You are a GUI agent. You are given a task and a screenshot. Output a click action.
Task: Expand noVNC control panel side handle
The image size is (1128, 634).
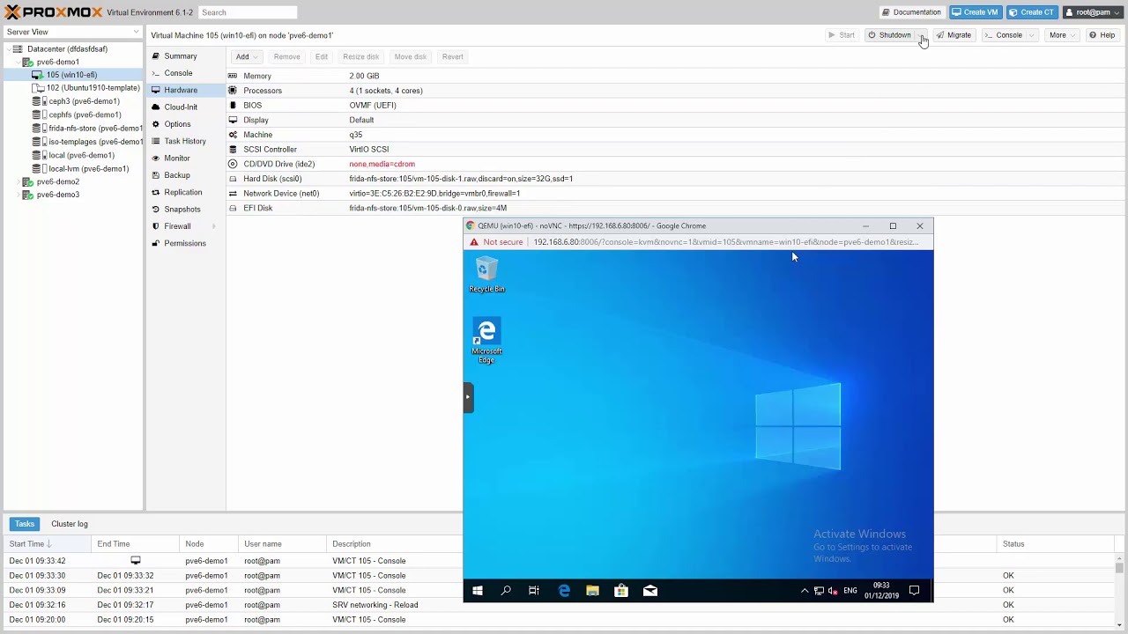pos(468,397)
